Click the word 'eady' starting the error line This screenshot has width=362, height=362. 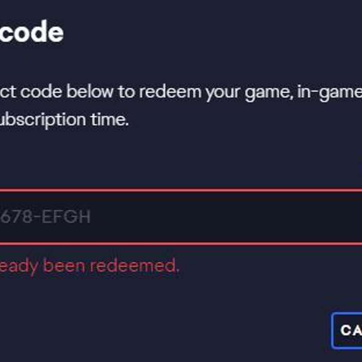click(x=19, y=266)
